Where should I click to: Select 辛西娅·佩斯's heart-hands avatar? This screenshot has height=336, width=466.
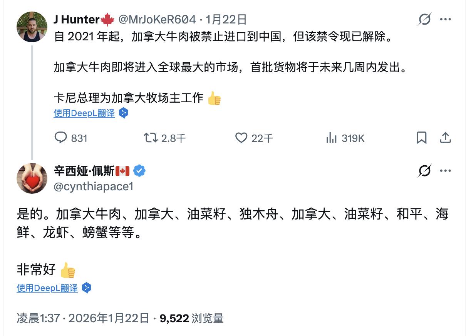pyautogui.click(x=32, y=178)
